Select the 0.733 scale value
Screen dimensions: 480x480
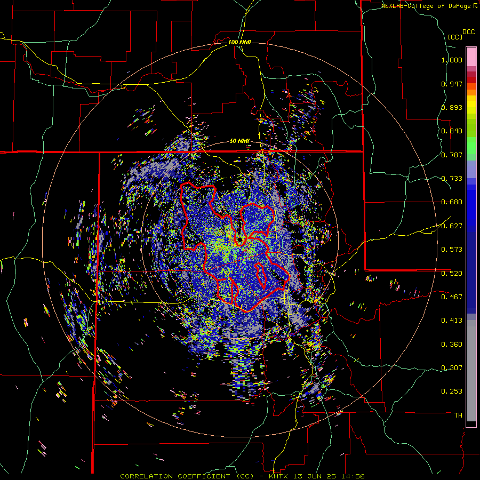452,179
